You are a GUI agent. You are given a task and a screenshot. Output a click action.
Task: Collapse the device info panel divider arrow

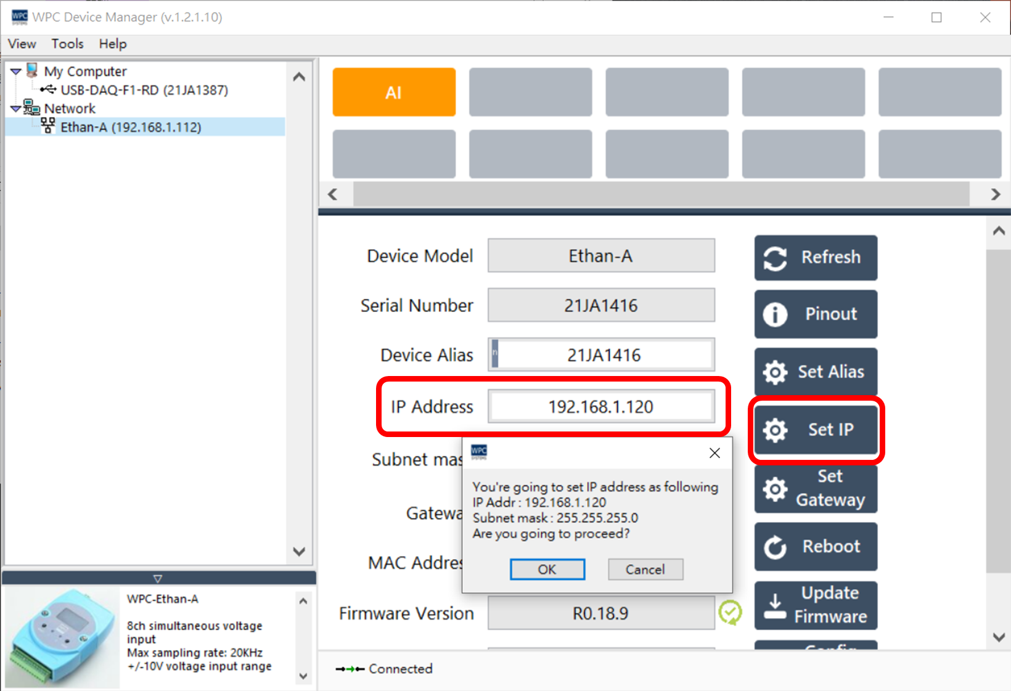[158, 578]
